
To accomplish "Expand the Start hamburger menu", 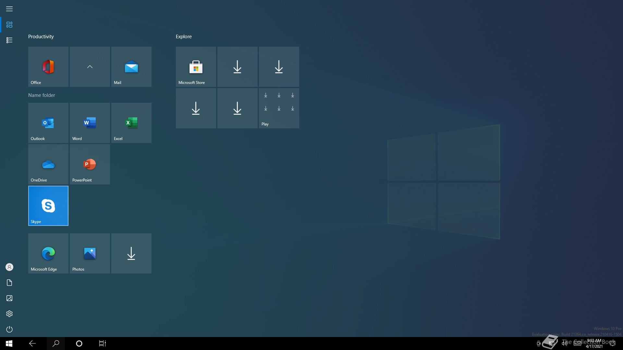I will (9, 9).
